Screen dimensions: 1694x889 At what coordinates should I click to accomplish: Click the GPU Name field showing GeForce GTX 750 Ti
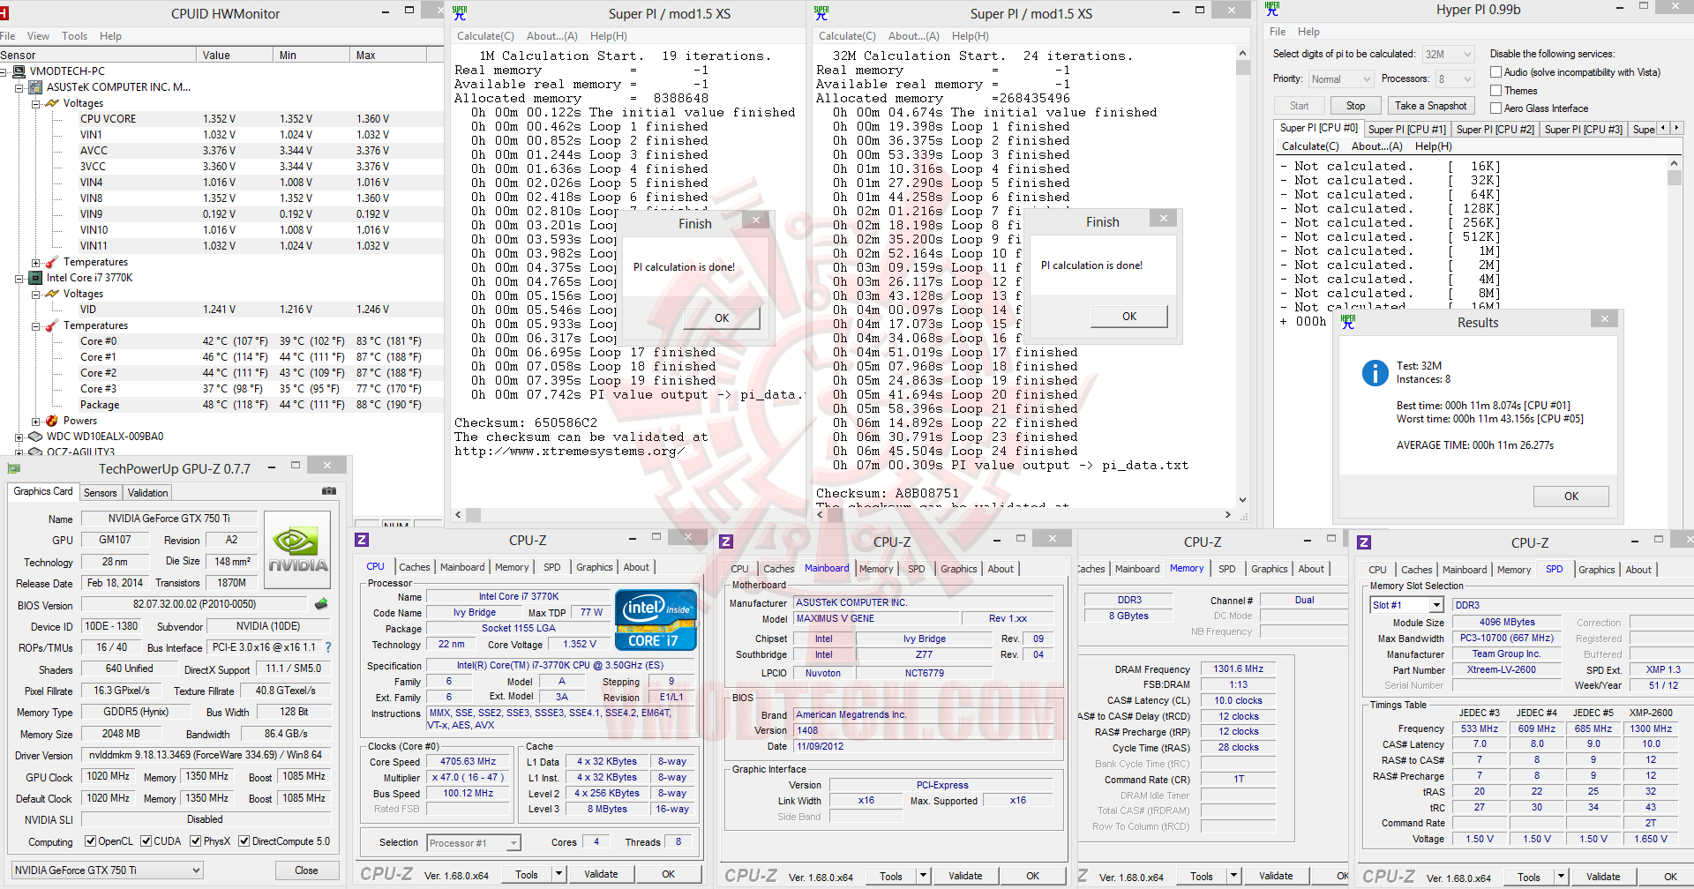click(169, 519)
